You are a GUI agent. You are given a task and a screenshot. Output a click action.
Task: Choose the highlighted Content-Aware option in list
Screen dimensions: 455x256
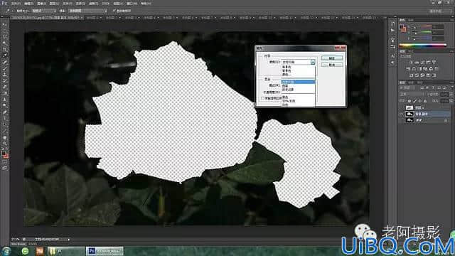coord(298,82)
